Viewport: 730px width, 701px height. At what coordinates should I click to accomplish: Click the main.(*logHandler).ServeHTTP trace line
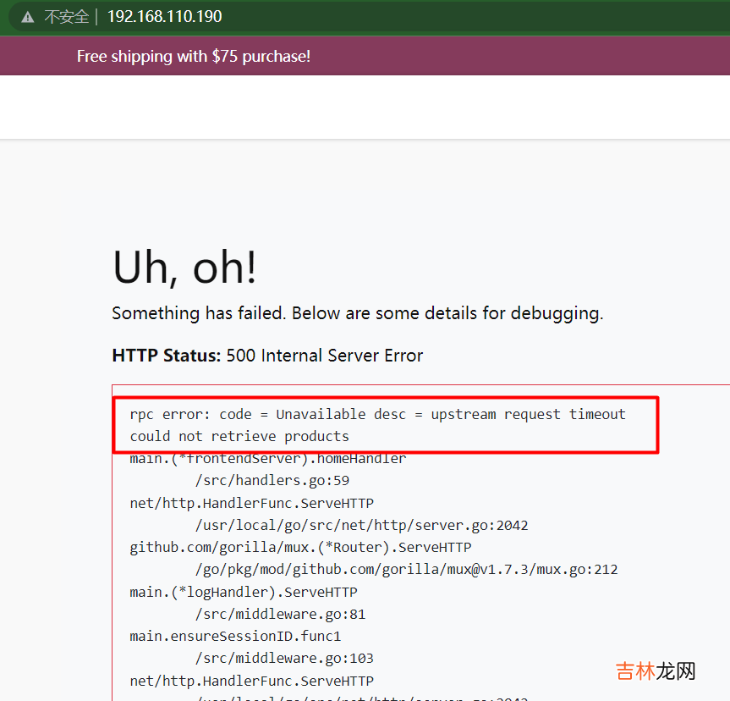coord(243,592)
